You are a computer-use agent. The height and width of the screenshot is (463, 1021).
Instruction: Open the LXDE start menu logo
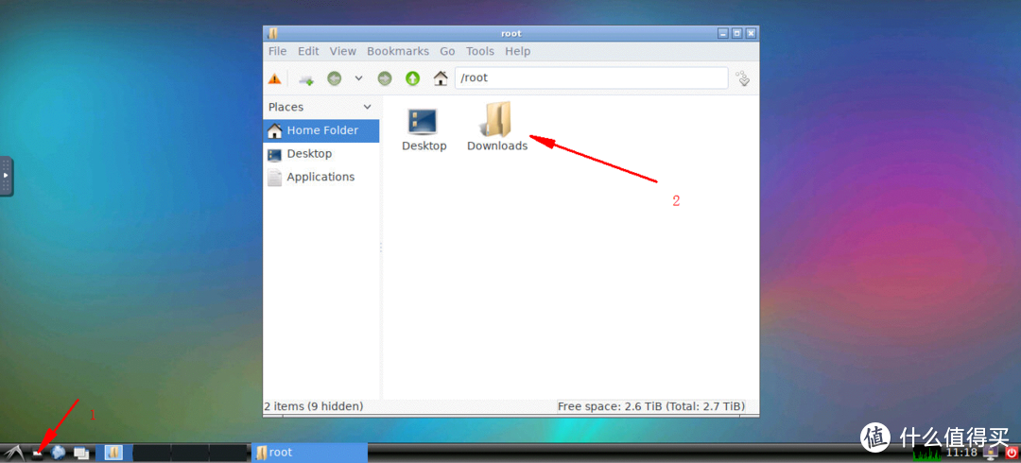pos(12,453)
